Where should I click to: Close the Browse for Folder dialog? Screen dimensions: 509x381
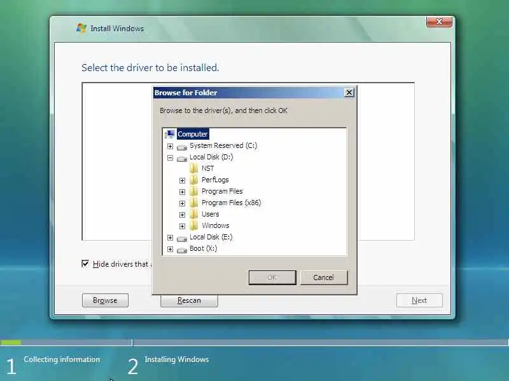349,93
